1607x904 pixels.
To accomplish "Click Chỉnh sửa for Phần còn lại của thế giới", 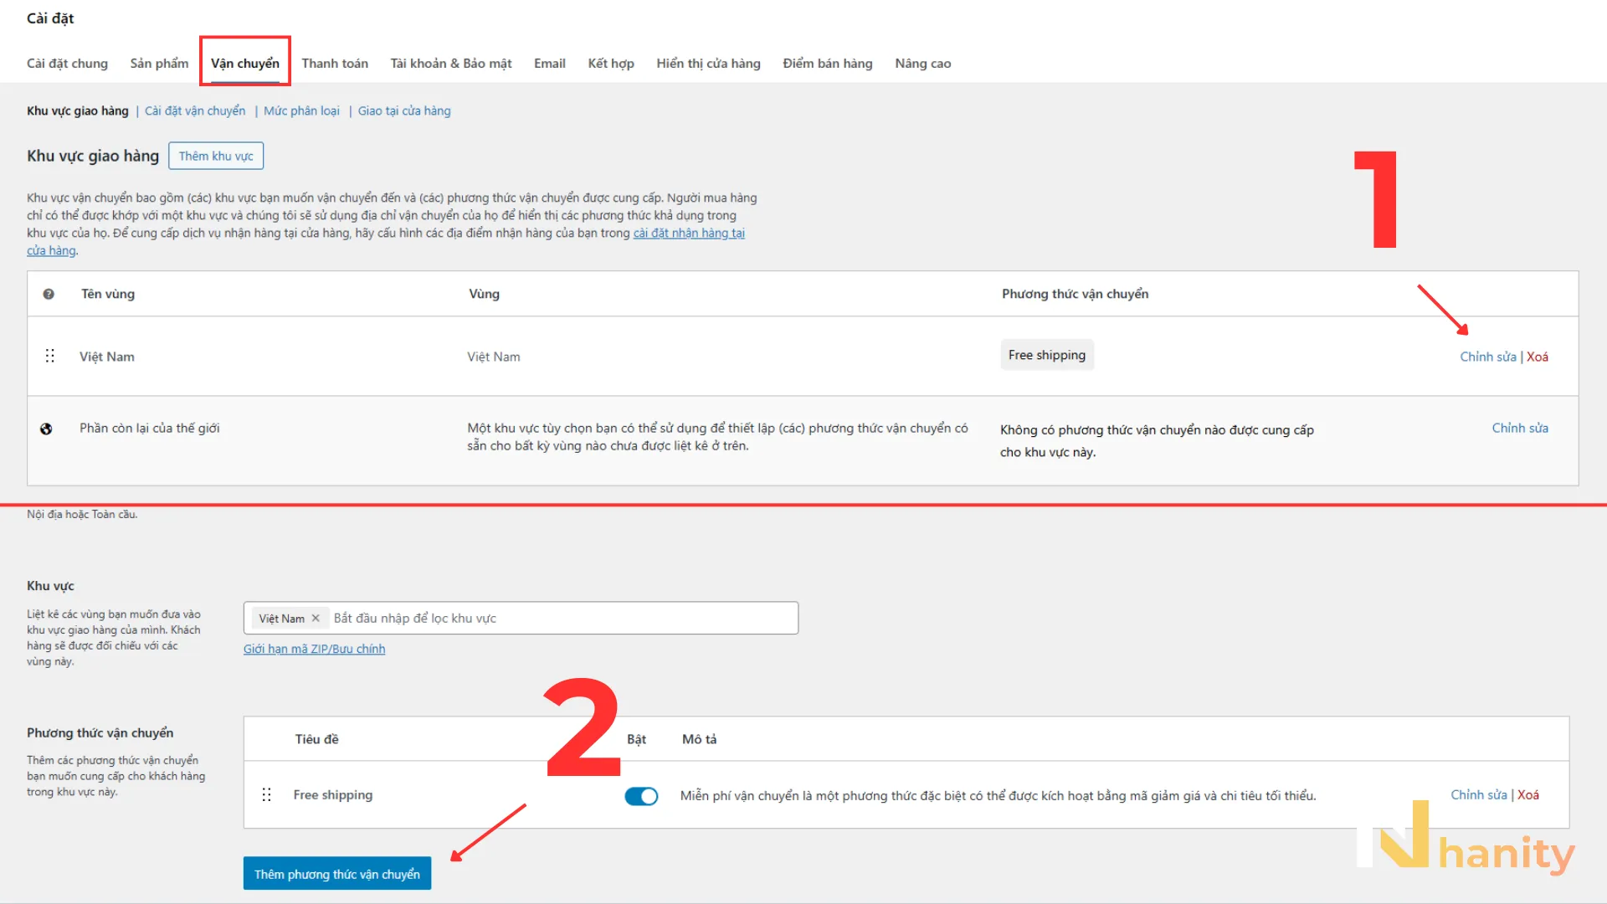I will [1520, 428].
